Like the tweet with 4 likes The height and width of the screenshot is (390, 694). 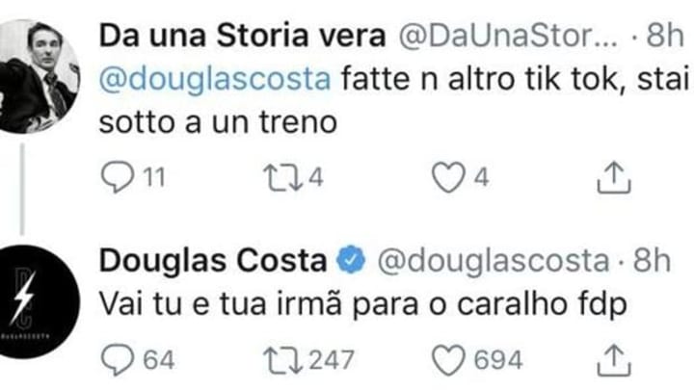[448, 177]
